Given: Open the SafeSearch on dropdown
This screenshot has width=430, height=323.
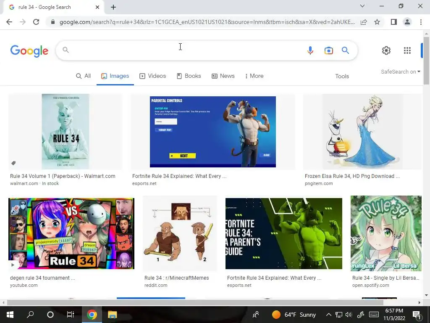Looking at the screenshot, I should click(x=400, y=71).
